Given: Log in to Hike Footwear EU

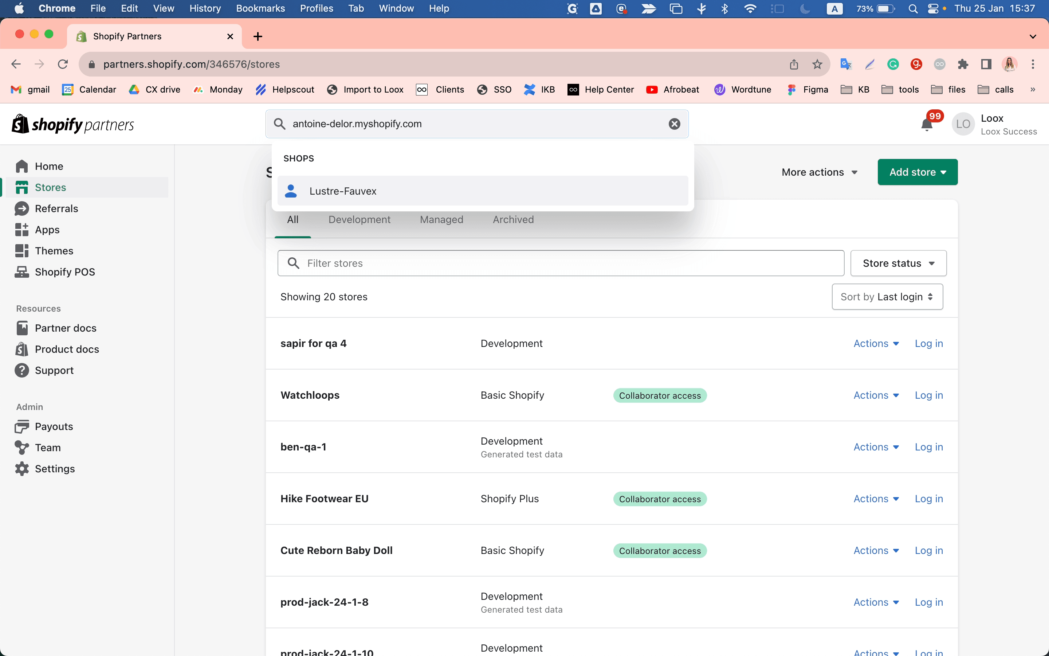Looking at the screenshot, I should (929, 499).
